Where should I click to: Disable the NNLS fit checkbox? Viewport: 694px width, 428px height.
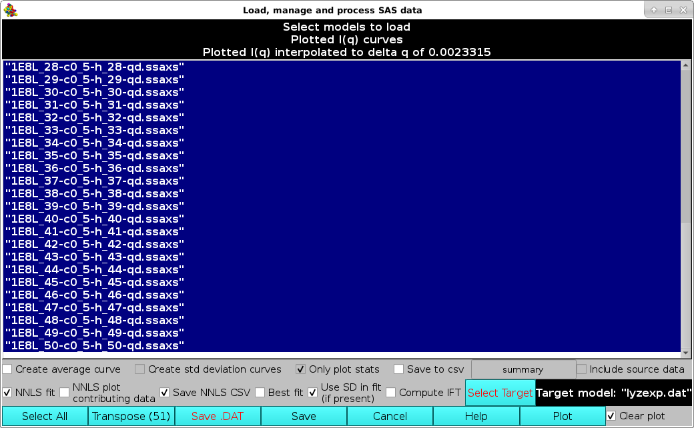point(7,393)
